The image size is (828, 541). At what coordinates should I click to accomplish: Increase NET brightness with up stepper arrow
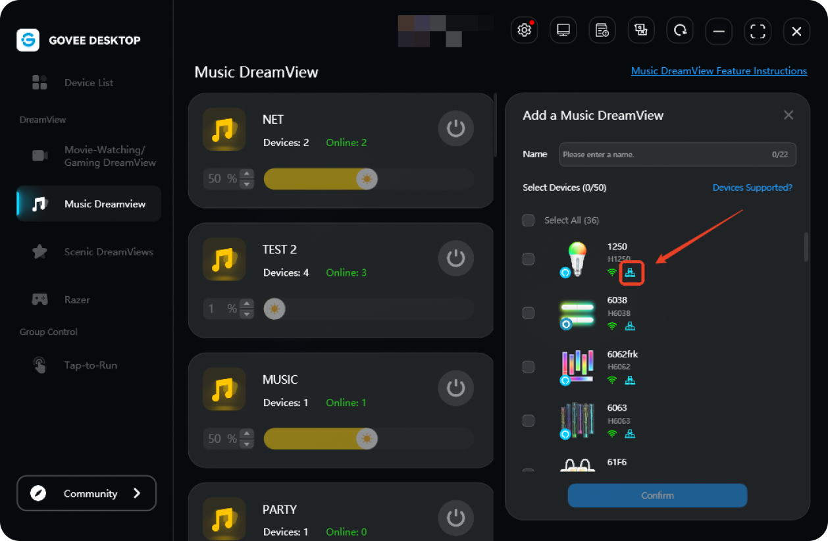pos(247,174)
